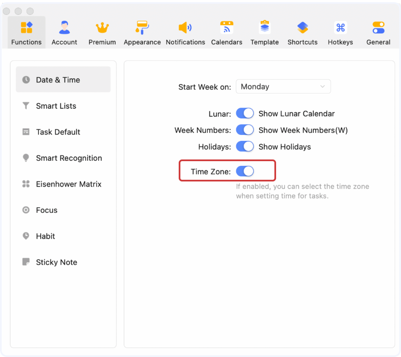Select Smart Lists in the sidebar
The image size is (401, 357).
56,106
